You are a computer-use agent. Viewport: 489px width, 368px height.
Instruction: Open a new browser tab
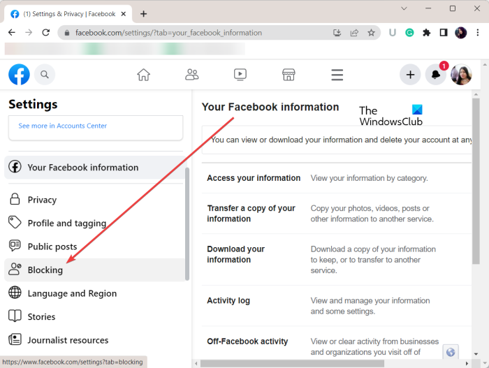coord(143,14)
